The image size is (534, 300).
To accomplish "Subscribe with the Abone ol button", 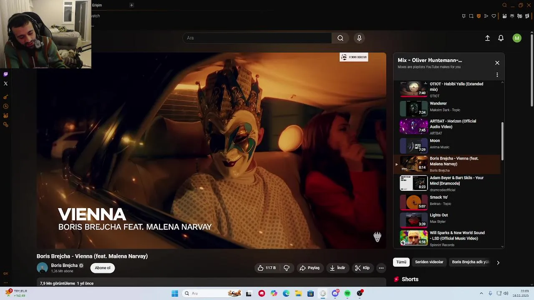I will [102, 268].
